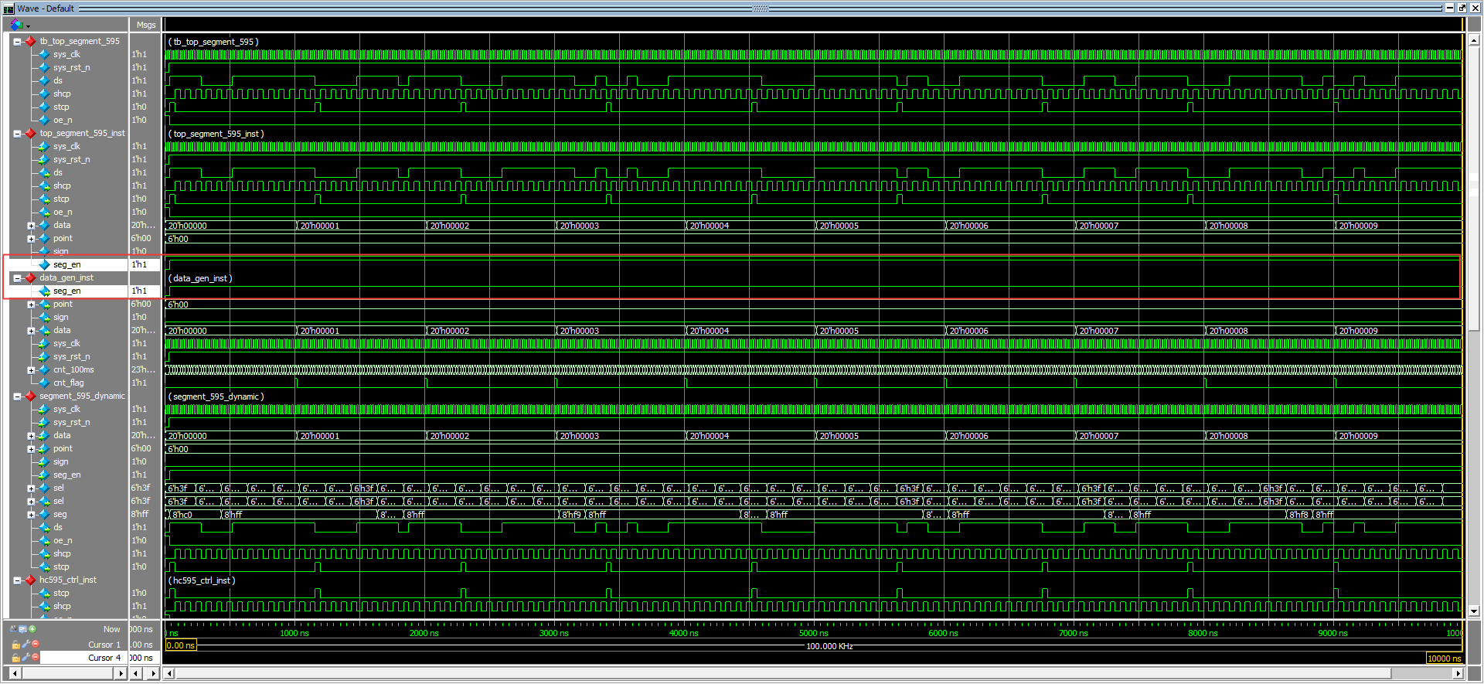Expand the seg bus in segment_595_dynamic
Viewport: 1484px width, 684px height.
tap(31, 515)
